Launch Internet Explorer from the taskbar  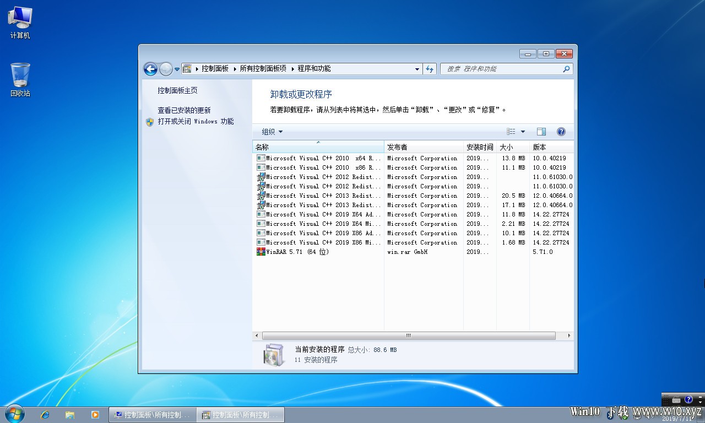(45, 415)
